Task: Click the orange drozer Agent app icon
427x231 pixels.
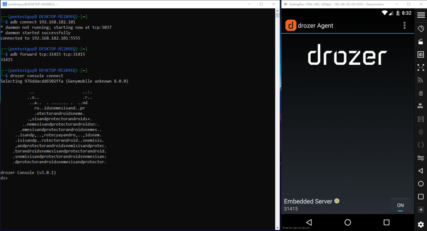Action: pyautogui.click(x=291, y=25)
